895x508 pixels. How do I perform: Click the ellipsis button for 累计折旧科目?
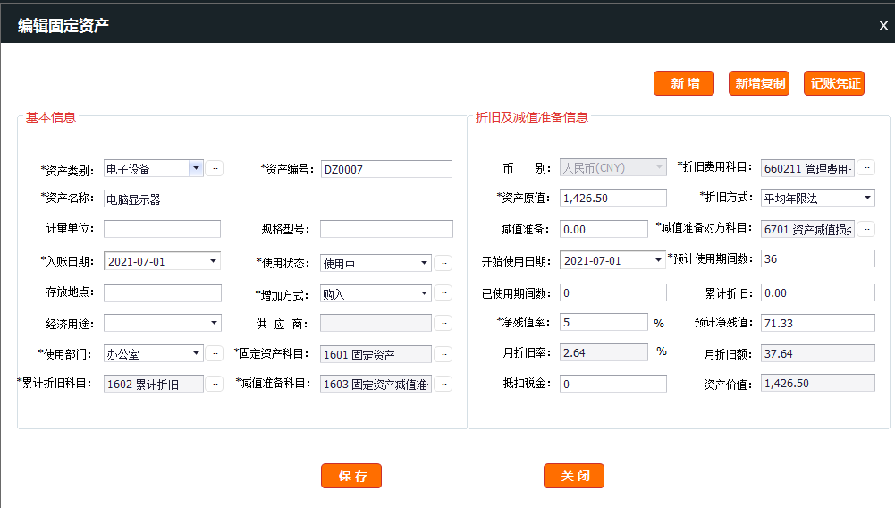pos(215,384)
